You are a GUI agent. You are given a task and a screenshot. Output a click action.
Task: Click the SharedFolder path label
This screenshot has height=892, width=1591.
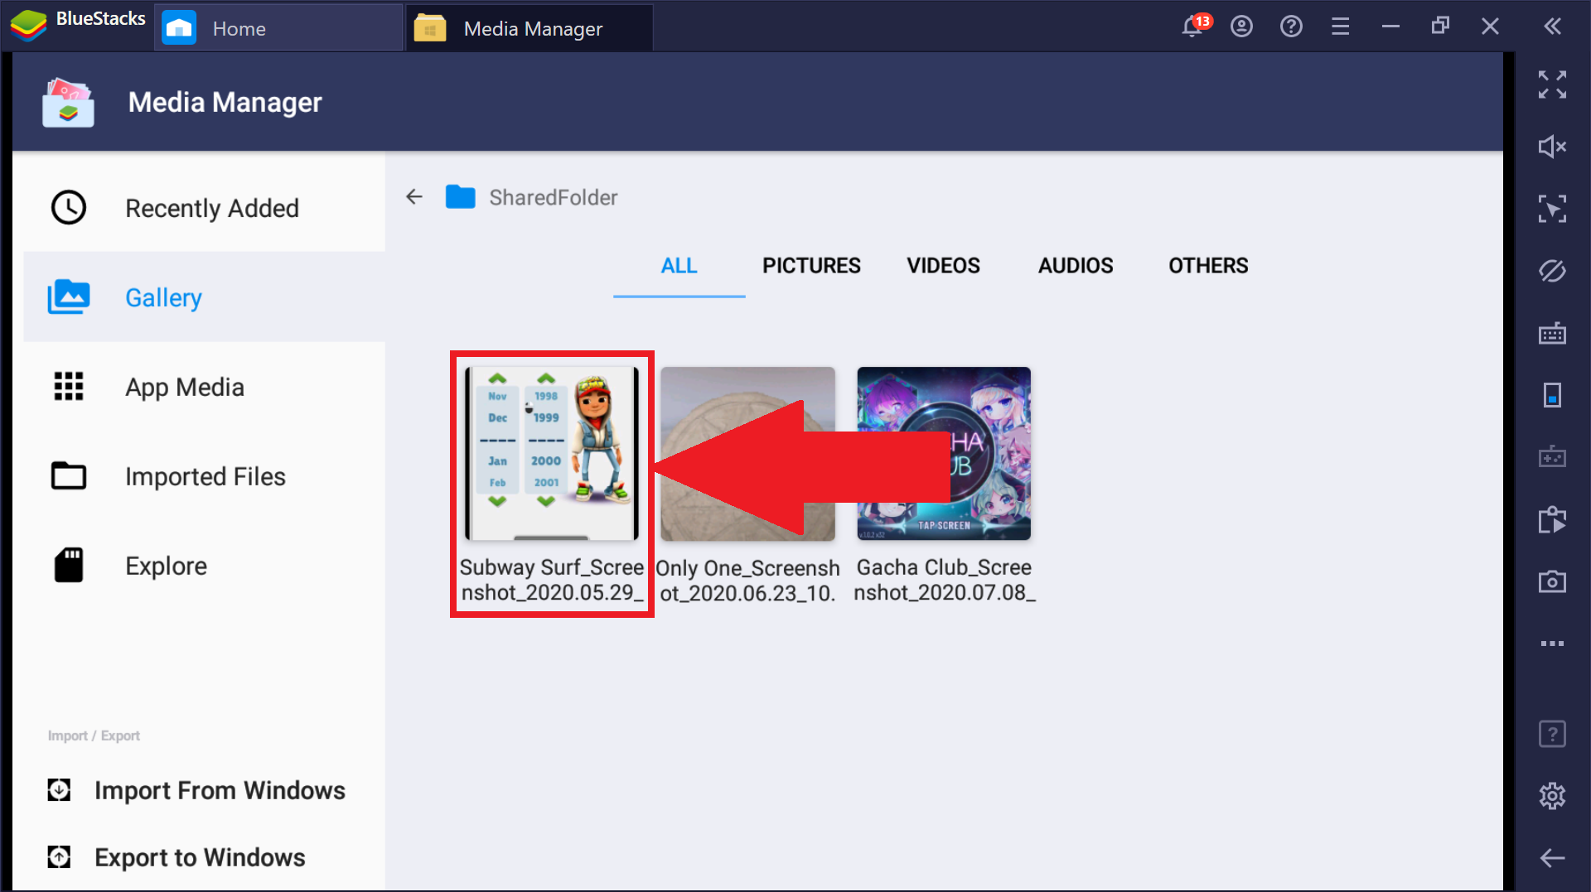pyautogui.click(x=553, y=198)
